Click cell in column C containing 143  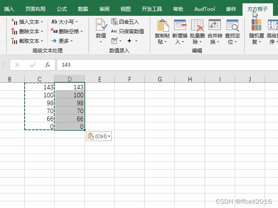click(x=39, y=87)
